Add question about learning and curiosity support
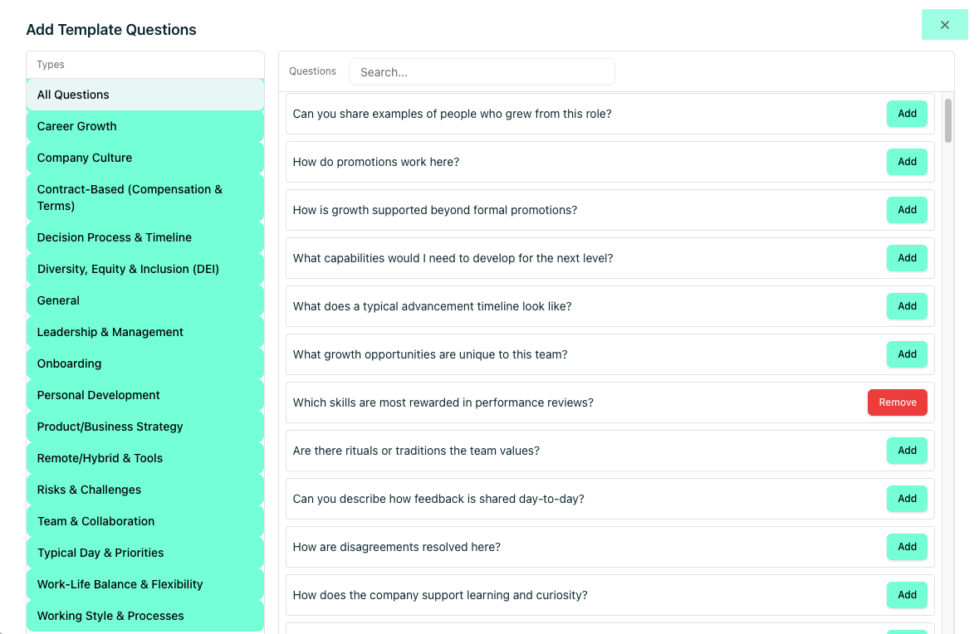 coord(907,595)
